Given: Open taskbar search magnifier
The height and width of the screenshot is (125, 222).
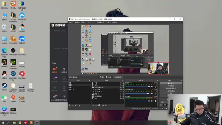Looking at the screenshot, I should coord(8,122).
